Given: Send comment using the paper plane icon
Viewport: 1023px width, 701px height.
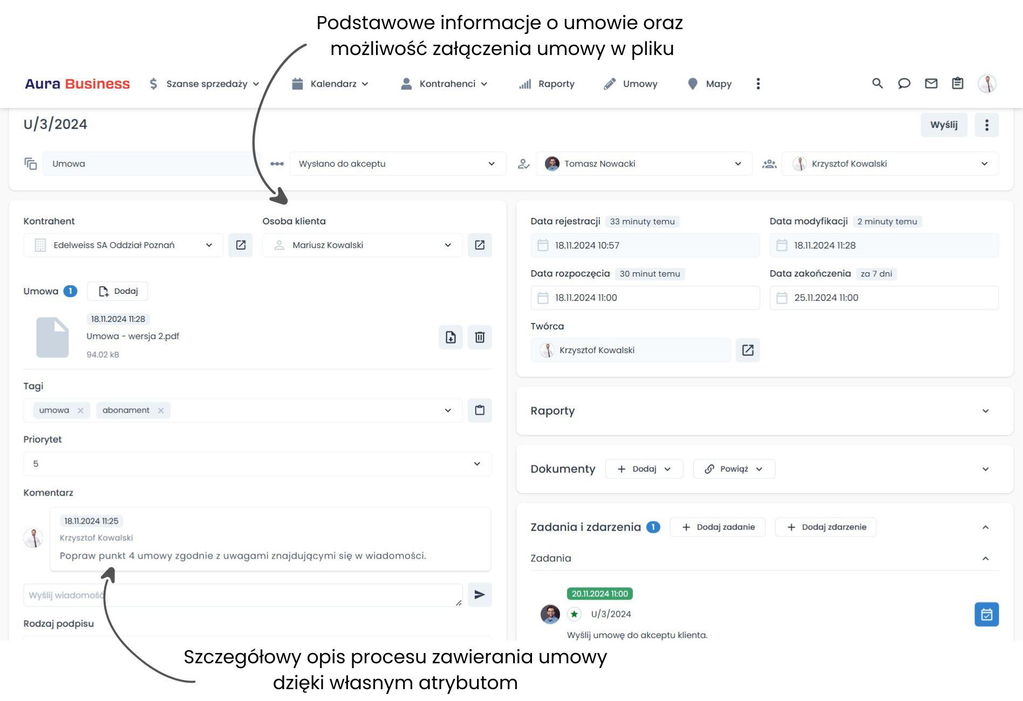Looking at the screenshot, I should (x=479, y=595).
